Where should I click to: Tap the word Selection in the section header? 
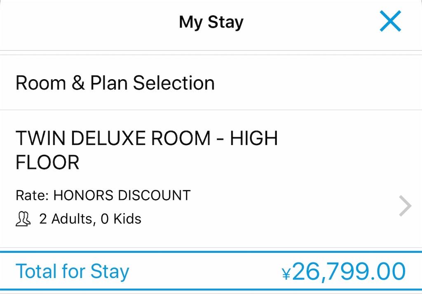[x=174, y=82]
